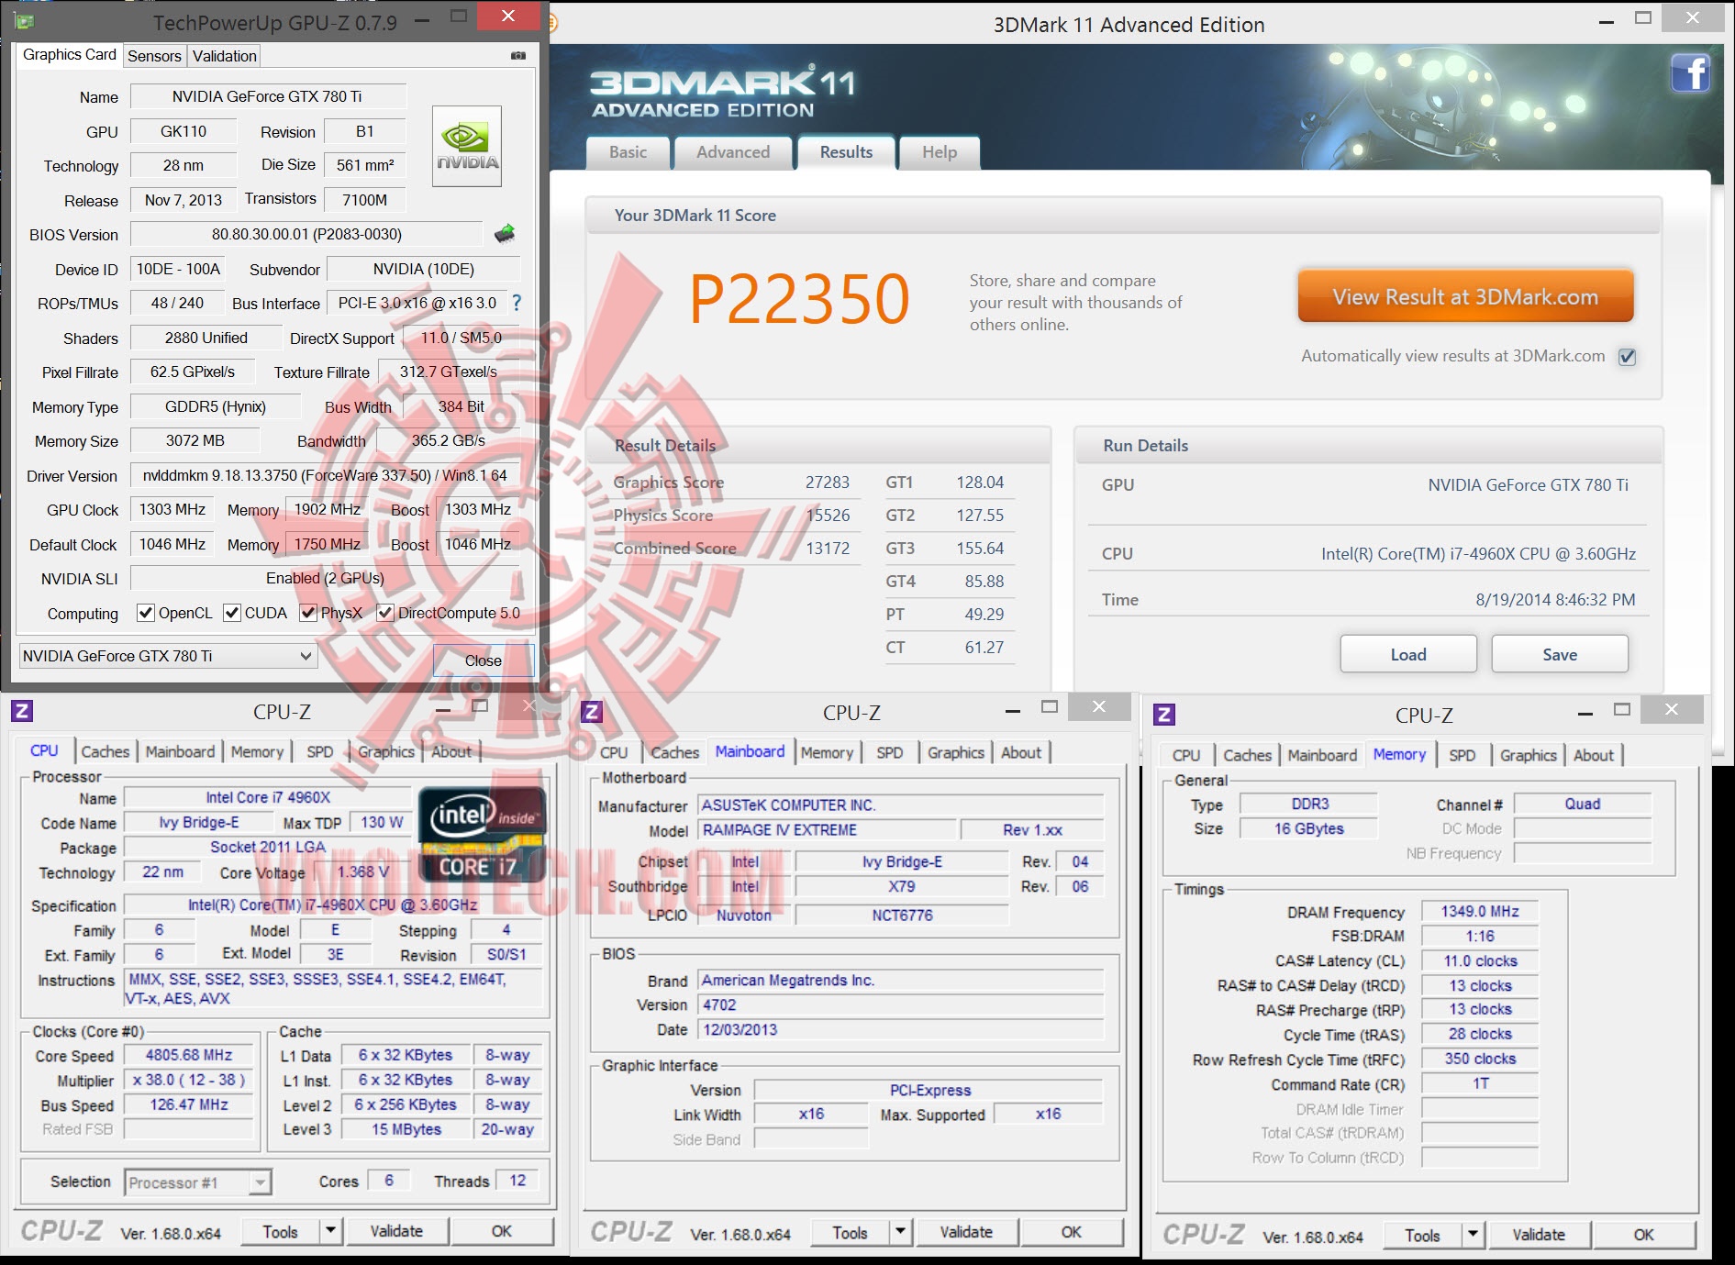Click the CPU-Z icon in the Mainboard window
Image resolution: width=1735 pixels, height=1265 pixels.
[x=593, y=712]
